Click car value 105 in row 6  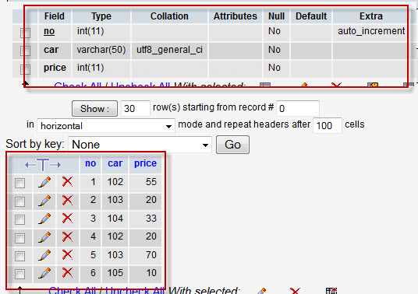tap(115, 273)
